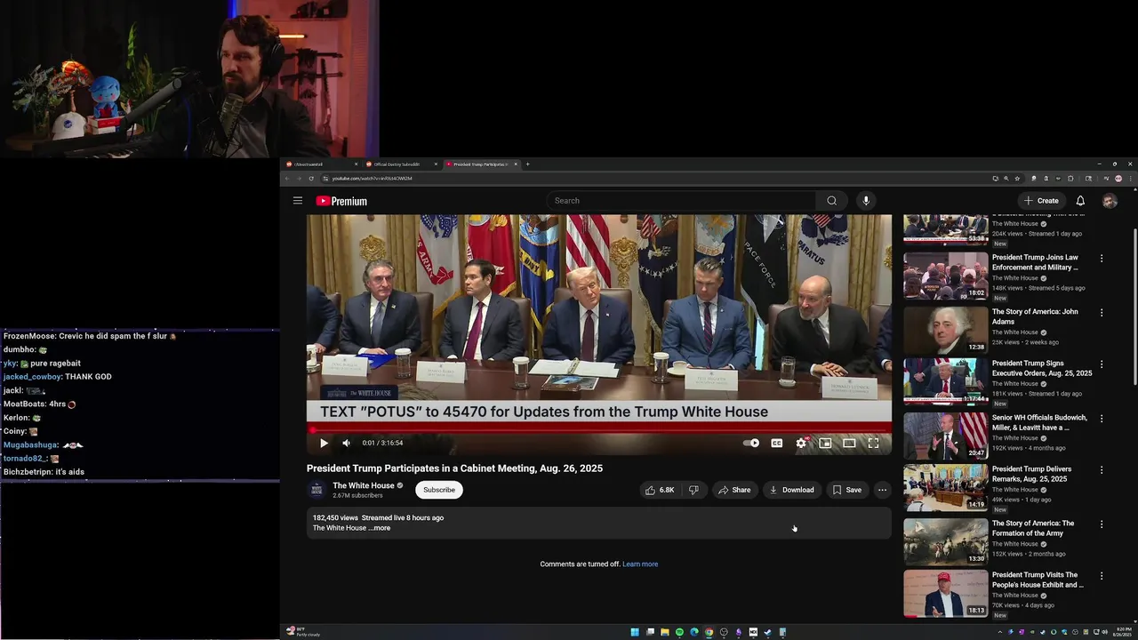Bookmark this page with star icon
This screenshot has width=1138, height=640.
click(1018, 179)
